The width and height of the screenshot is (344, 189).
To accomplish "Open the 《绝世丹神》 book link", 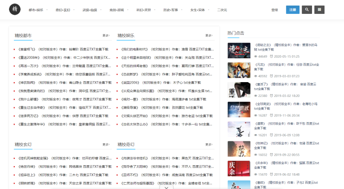I will [65, 167].
